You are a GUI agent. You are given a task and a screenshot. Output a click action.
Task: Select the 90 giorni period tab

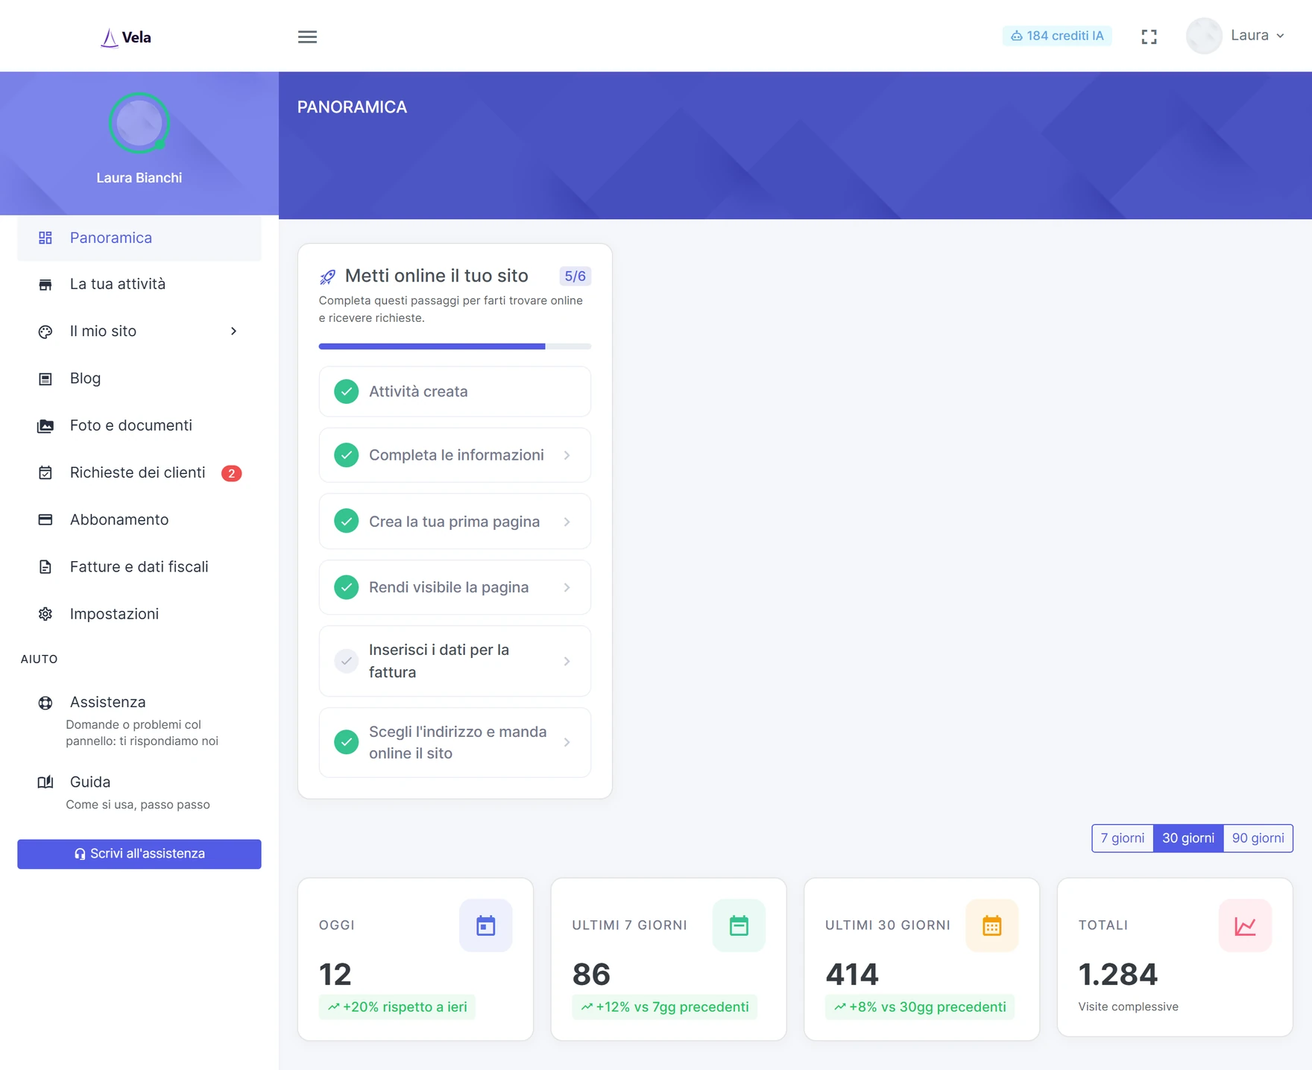coord(1258,838)
